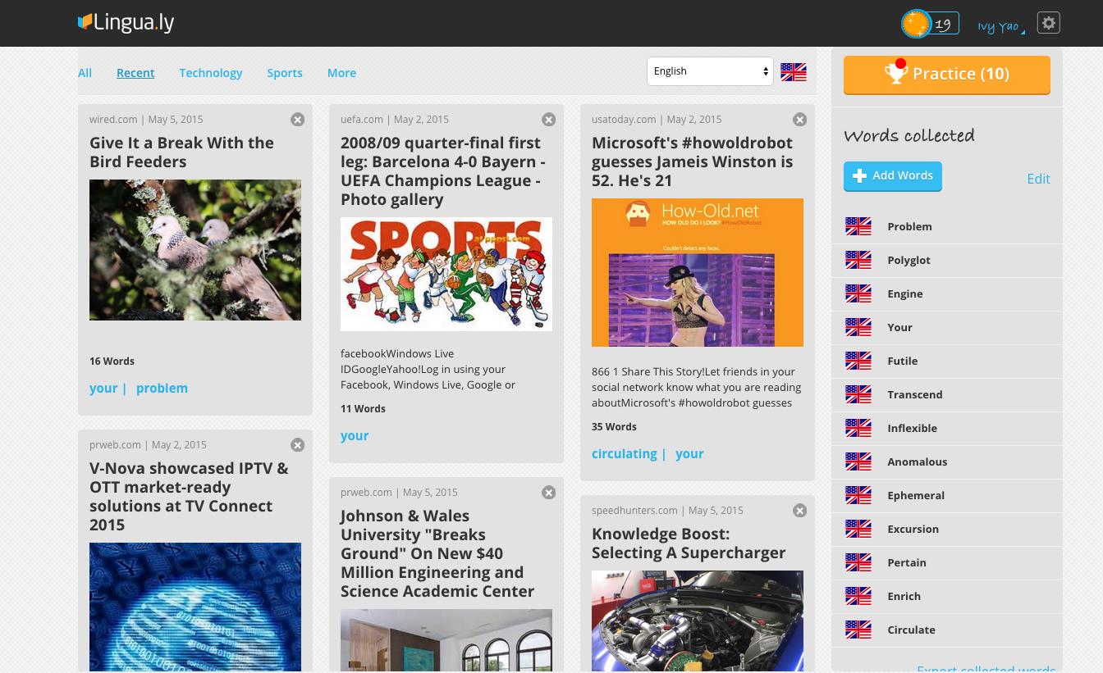Image resolution: width=1103 pixels, height=673 pixels.
Task: Select the word Enrich in collected words
Action: point(904,596)
